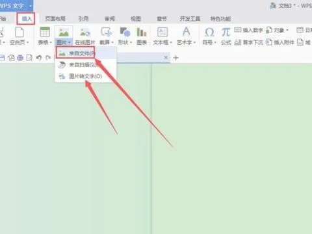312x234 pixels.
Task: Open the 引用 ribbon tab
Action: point(83,19)
